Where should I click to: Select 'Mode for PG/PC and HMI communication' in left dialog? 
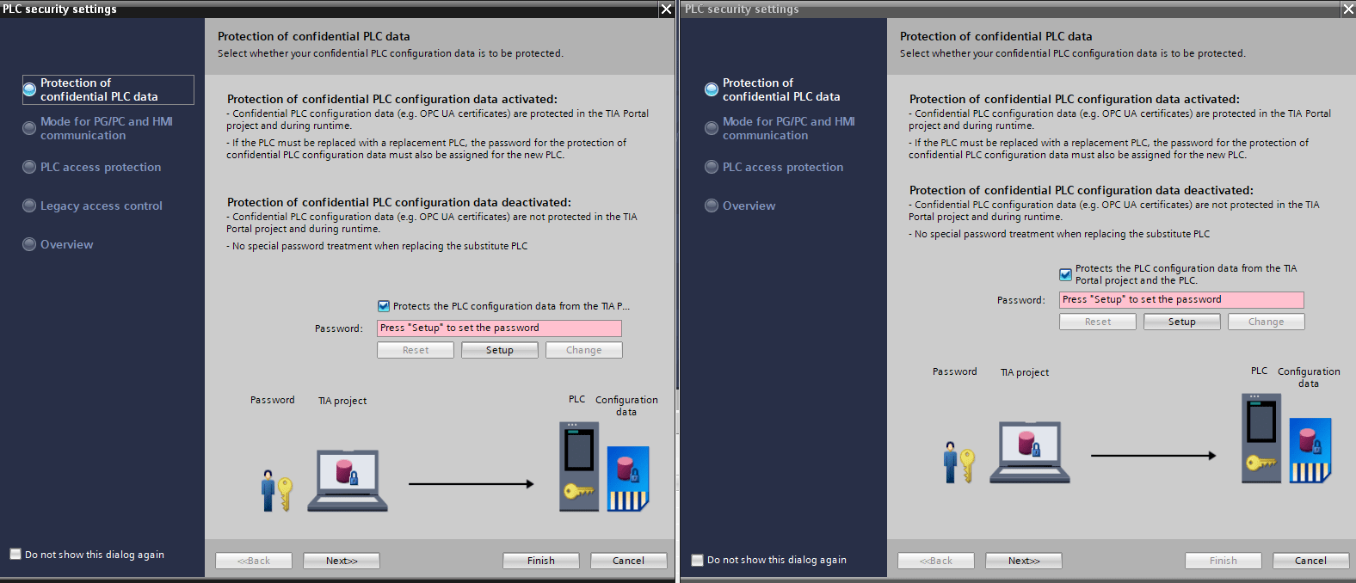point(106,128)
